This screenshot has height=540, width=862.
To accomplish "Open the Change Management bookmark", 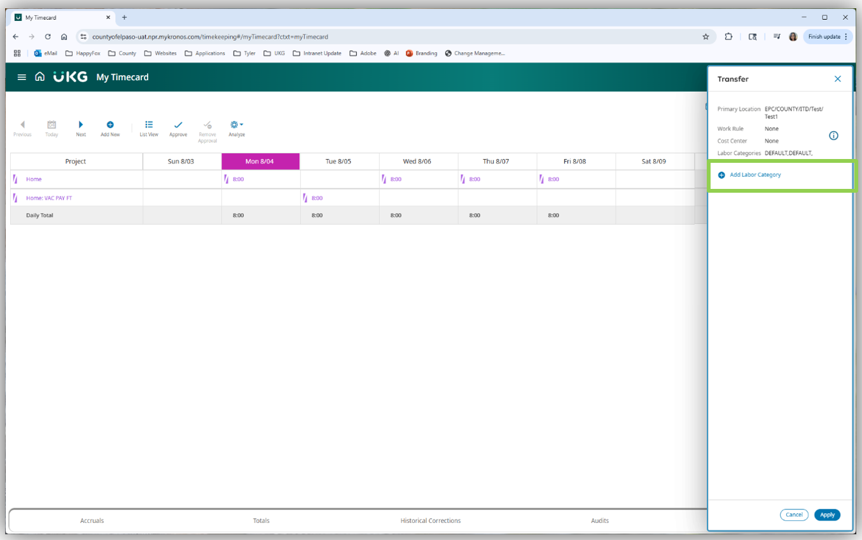I will [x=475, y=53].
